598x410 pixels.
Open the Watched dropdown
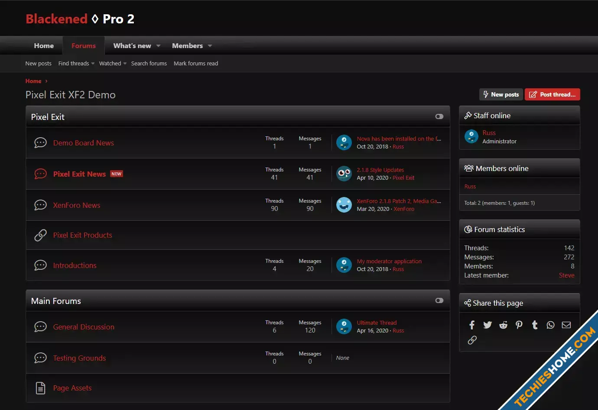point(113,63)
